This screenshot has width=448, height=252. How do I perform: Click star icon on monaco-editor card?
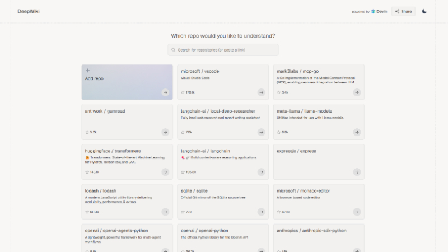[x=279, y=212]
